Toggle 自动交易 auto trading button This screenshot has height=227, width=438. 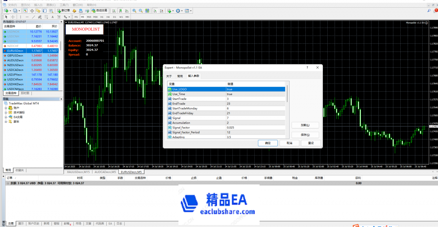tap(100, 11)
